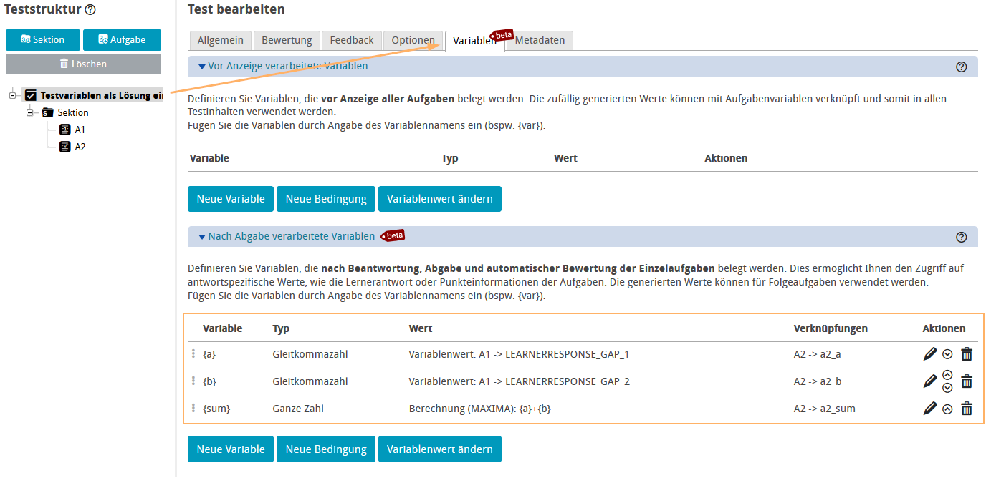This screenshot has height=478, width=986.
Task: Click the Sektion button to add section
Action: point(43,39)
